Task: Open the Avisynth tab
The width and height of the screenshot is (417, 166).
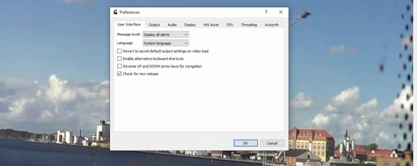Action: click(272, 25)
